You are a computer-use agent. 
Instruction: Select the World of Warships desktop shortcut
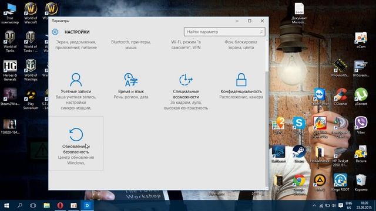coord(31,70)
